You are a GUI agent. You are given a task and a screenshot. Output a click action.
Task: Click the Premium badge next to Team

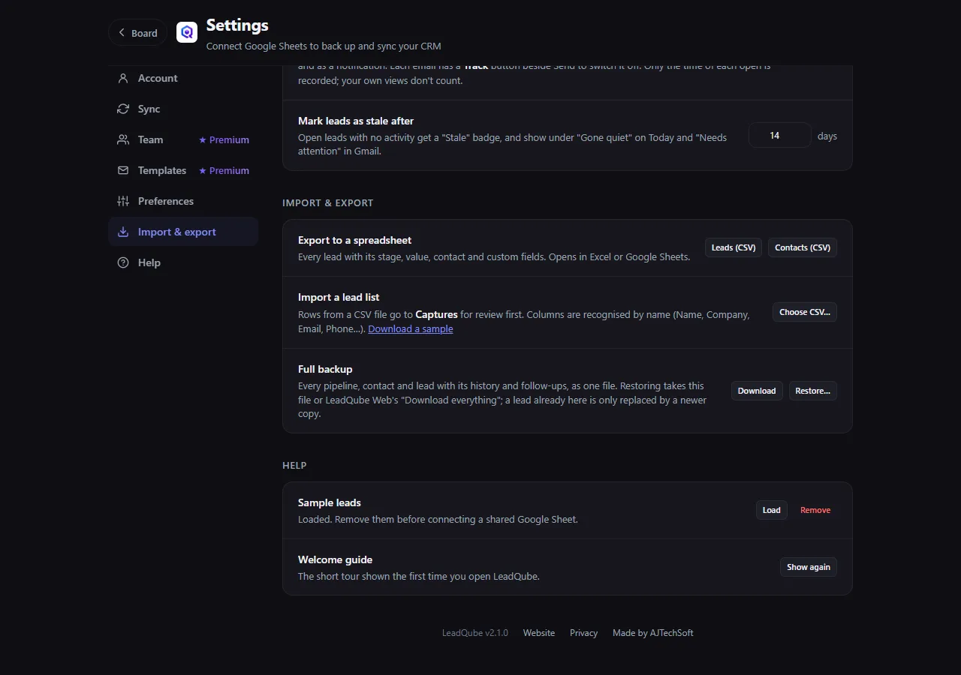(224, 139)
